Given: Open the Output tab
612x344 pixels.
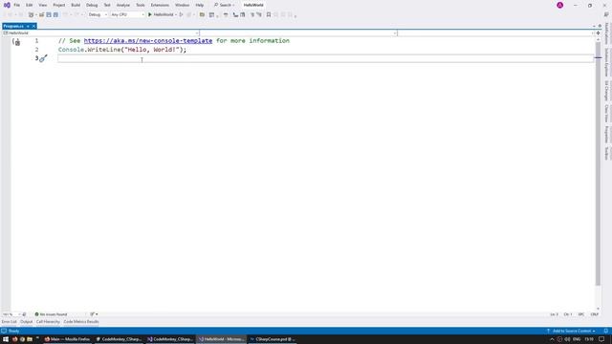Looking at the screenshot, I should point(26,322).
